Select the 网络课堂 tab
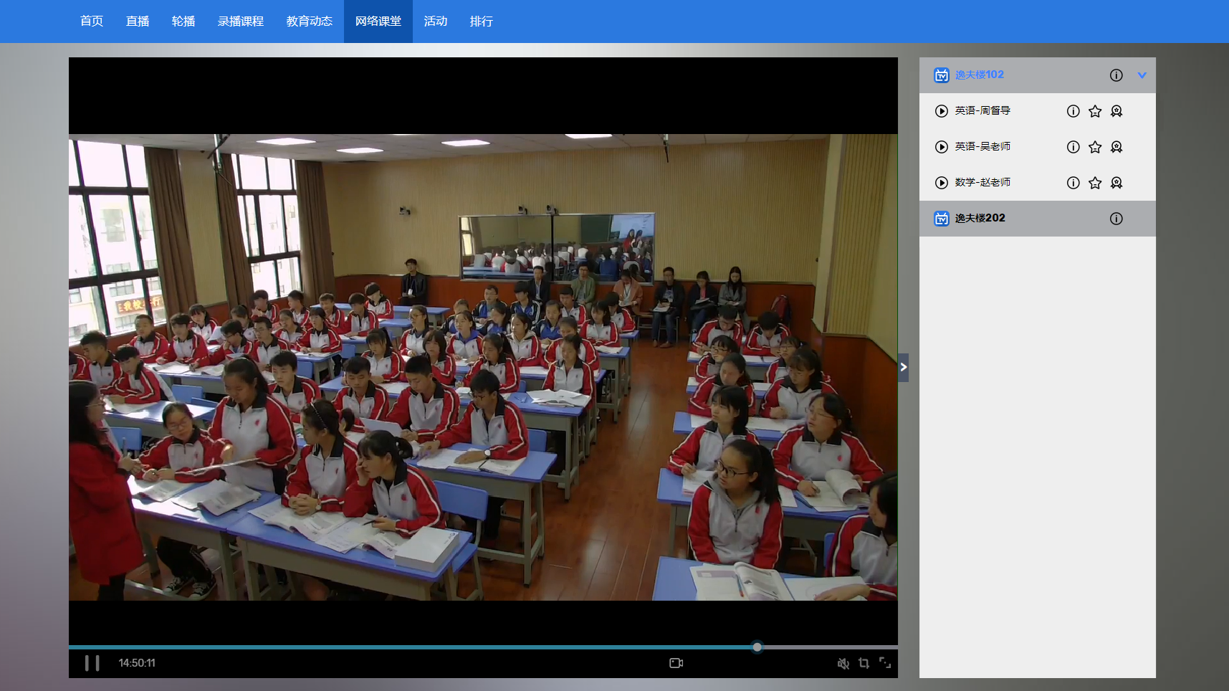 378,22
